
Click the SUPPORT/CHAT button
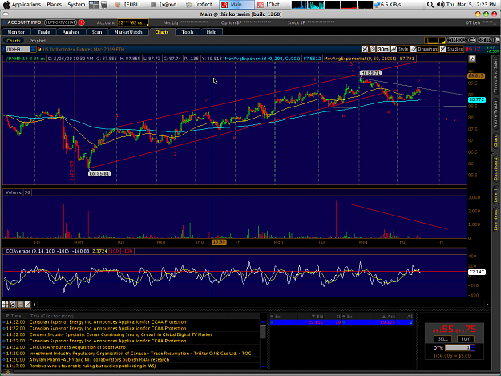pyautogui.click(x=60, y=22)
